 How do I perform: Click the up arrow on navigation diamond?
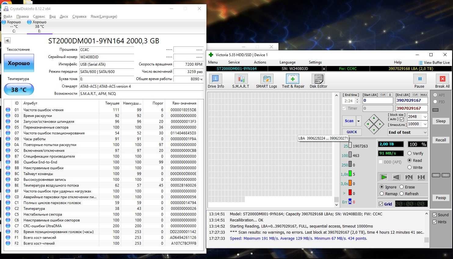coord(374,118)
